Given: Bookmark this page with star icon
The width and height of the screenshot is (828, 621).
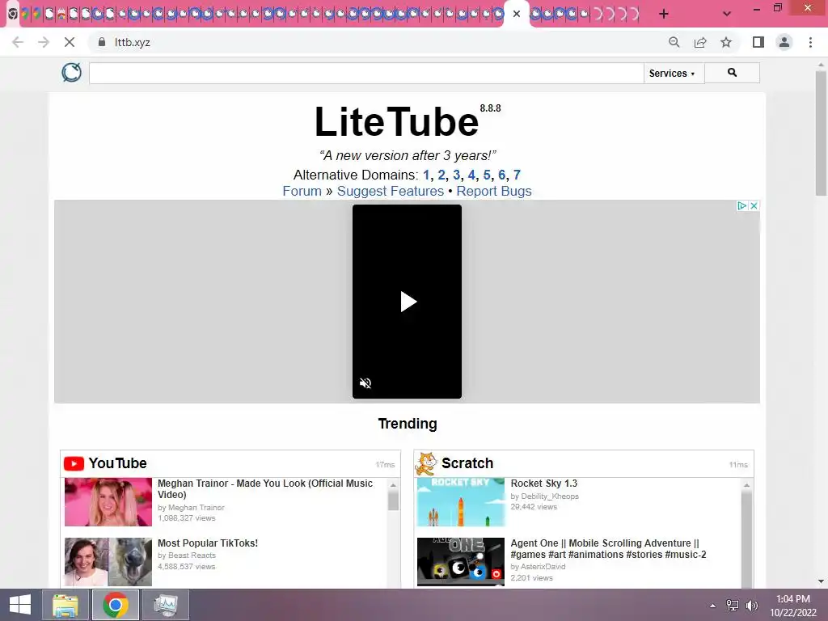Looking at the screenshot, I should (726, 42).
